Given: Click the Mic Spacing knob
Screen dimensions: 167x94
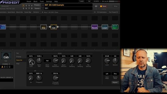Looking at the screenshot, I should (x=88, y=61).
